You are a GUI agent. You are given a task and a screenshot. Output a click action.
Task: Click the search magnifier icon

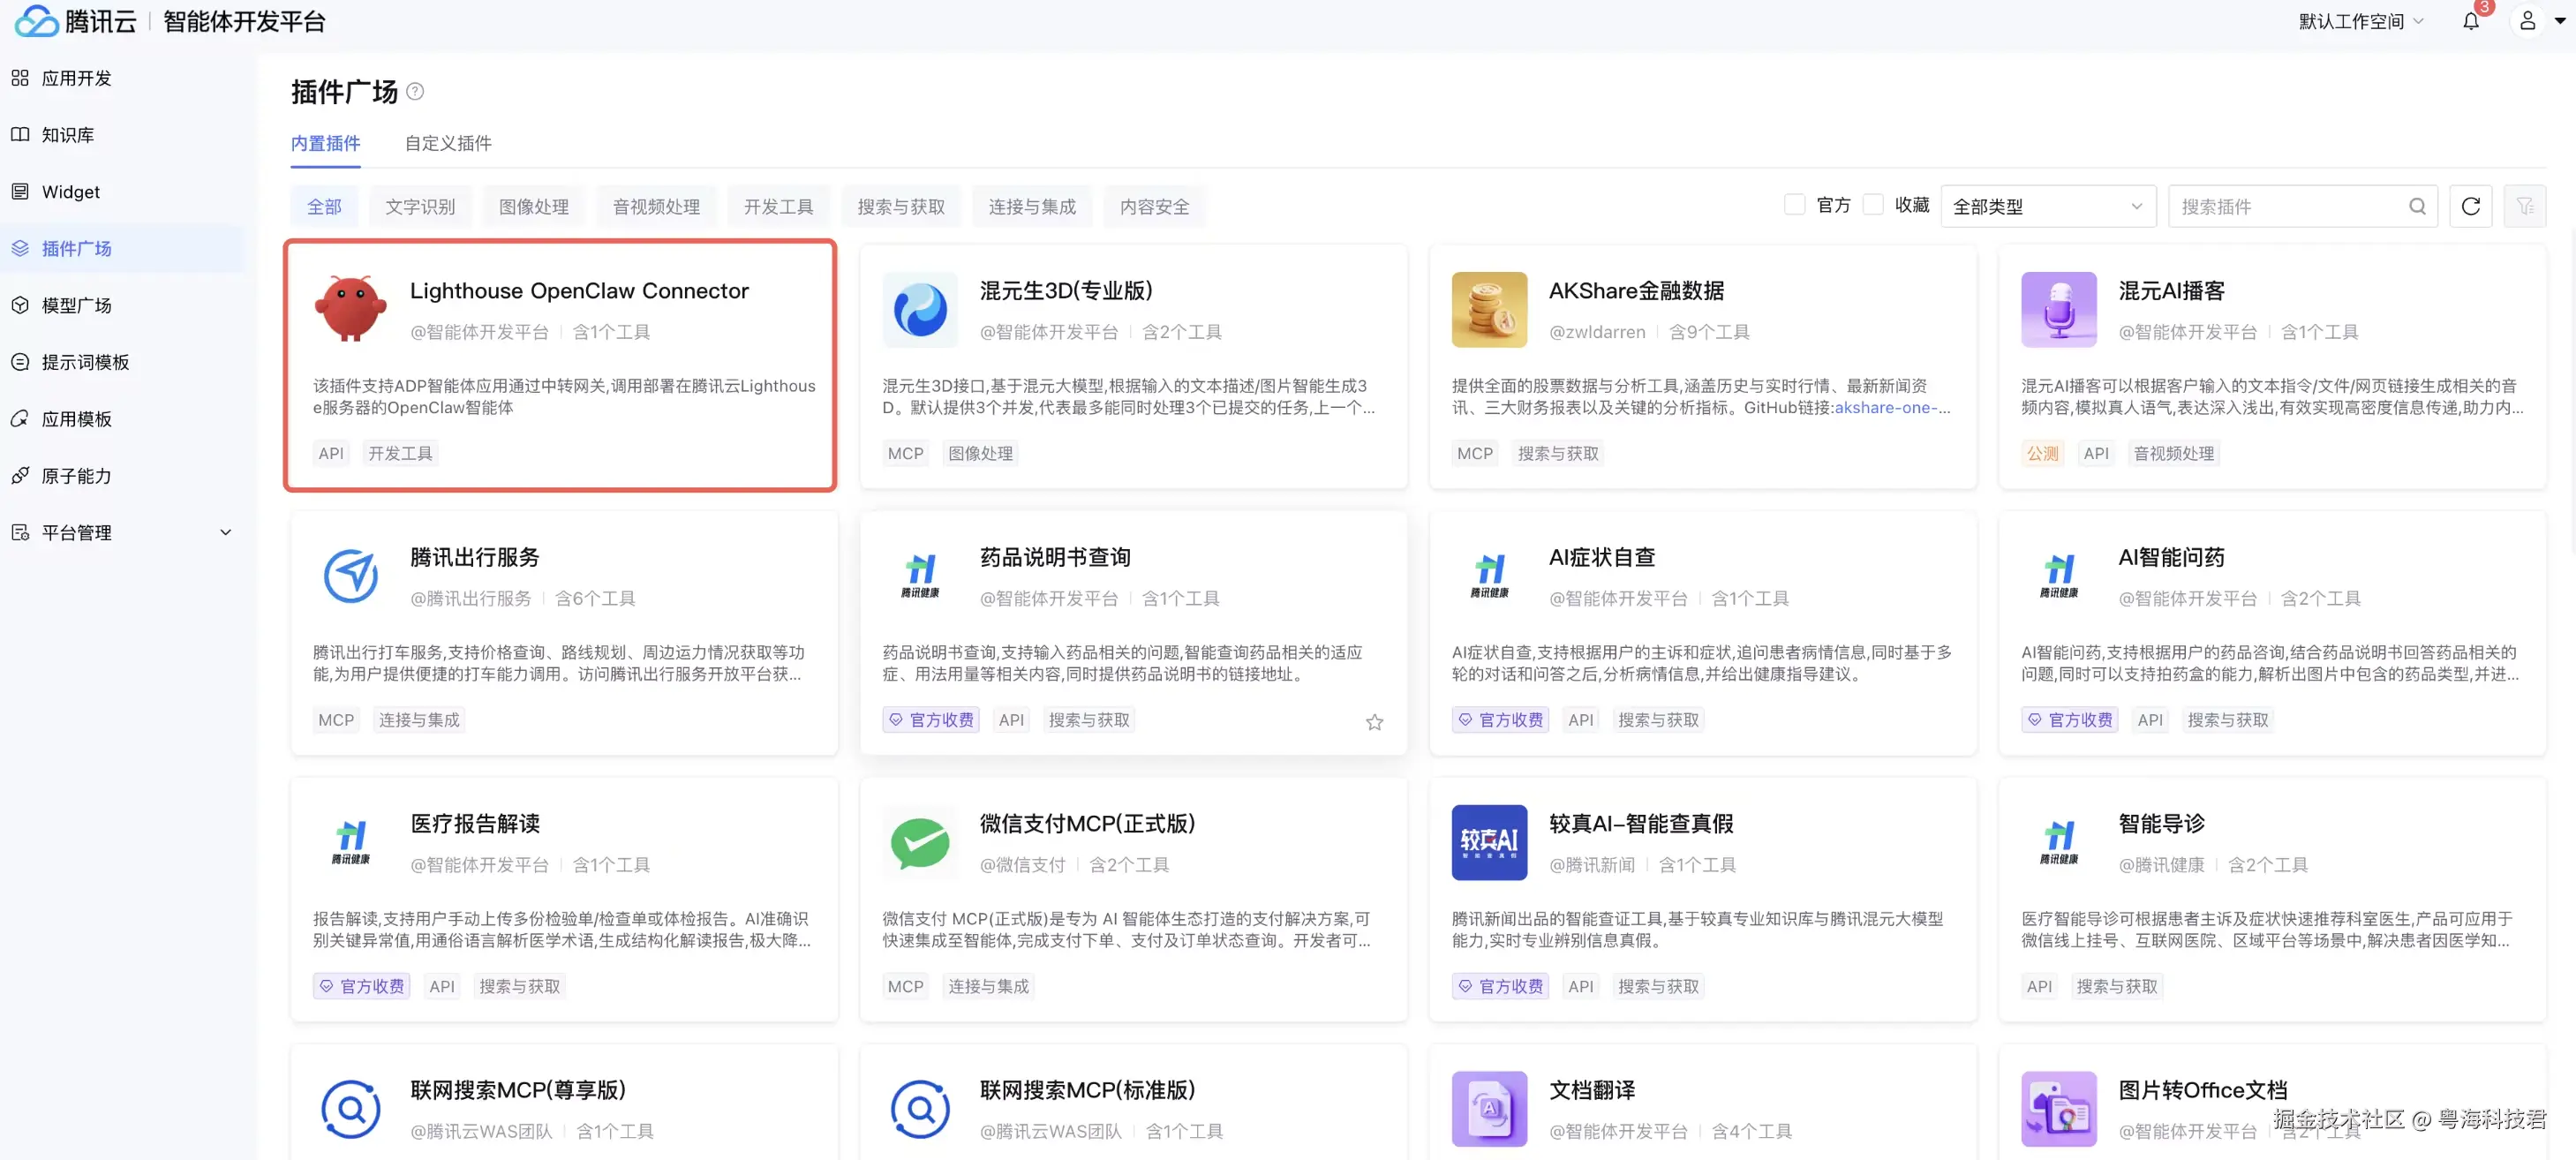coord(2417,206)
